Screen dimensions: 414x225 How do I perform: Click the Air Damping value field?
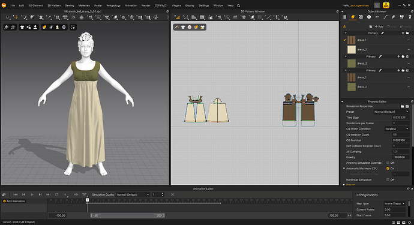(400, 152)
